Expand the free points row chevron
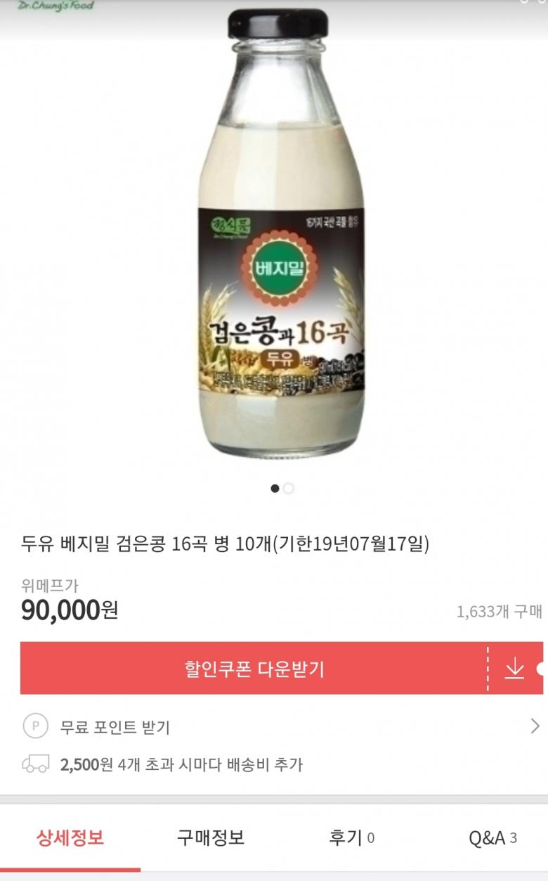548x881 pixels. coord(535,726)
